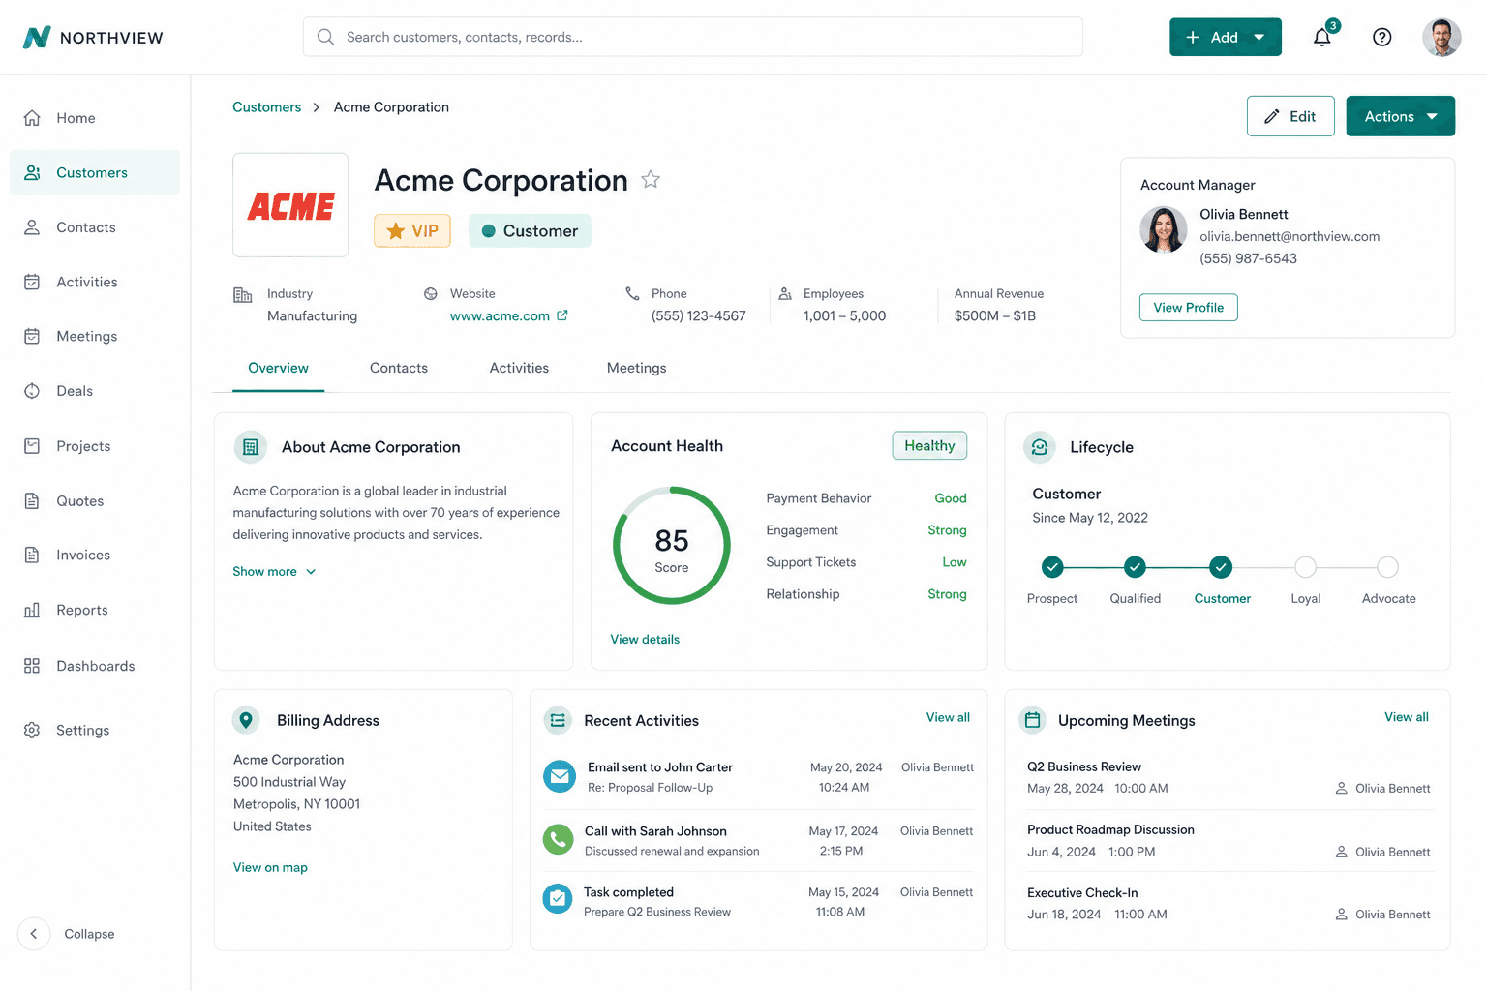Click the Reports bar chart icon
This screenshot has height=991, width=1487.
tap(32, 610)
